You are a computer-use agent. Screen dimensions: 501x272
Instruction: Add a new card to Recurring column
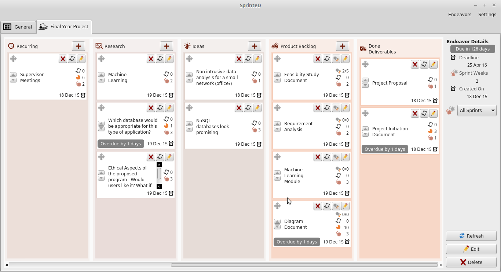[78, 46]
